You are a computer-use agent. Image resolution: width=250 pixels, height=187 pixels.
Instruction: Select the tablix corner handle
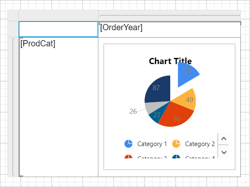[x=13, y=15]
